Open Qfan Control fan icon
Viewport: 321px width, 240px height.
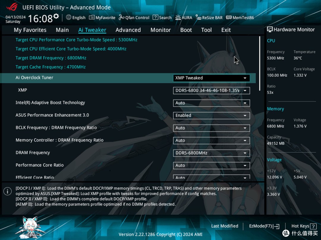point(121,17)
